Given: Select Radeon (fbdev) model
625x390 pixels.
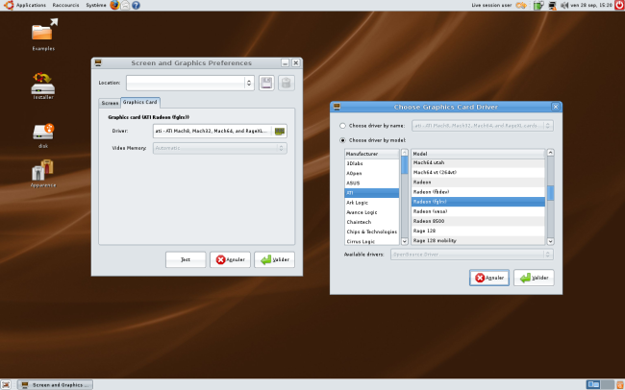Looking at the screenshot, I should 478,192.
